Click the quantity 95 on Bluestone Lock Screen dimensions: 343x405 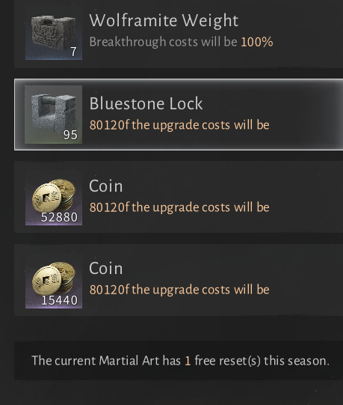point(70,135)
